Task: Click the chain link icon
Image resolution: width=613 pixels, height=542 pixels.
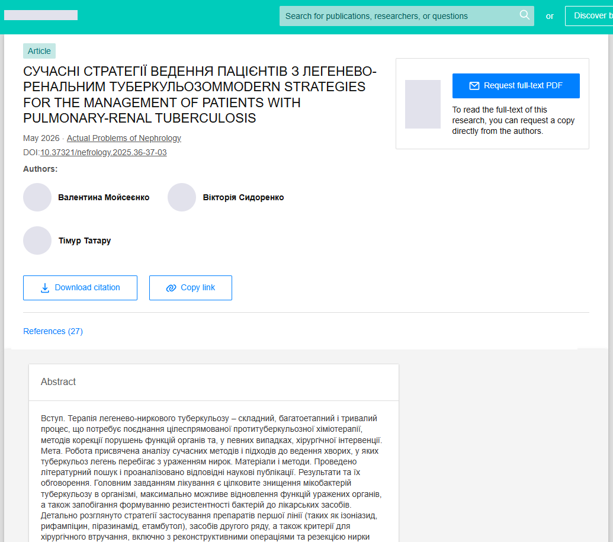Action: [171, 288]
